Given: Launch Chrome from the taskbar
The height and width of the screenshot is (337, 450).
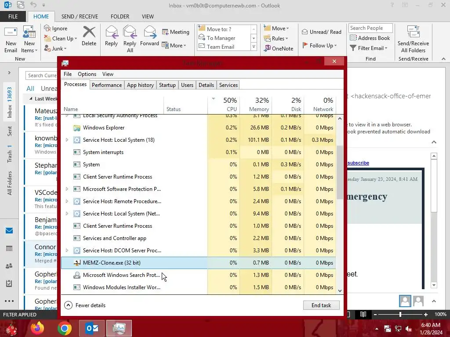Looking at the screenshot, I should click(64, 328).
